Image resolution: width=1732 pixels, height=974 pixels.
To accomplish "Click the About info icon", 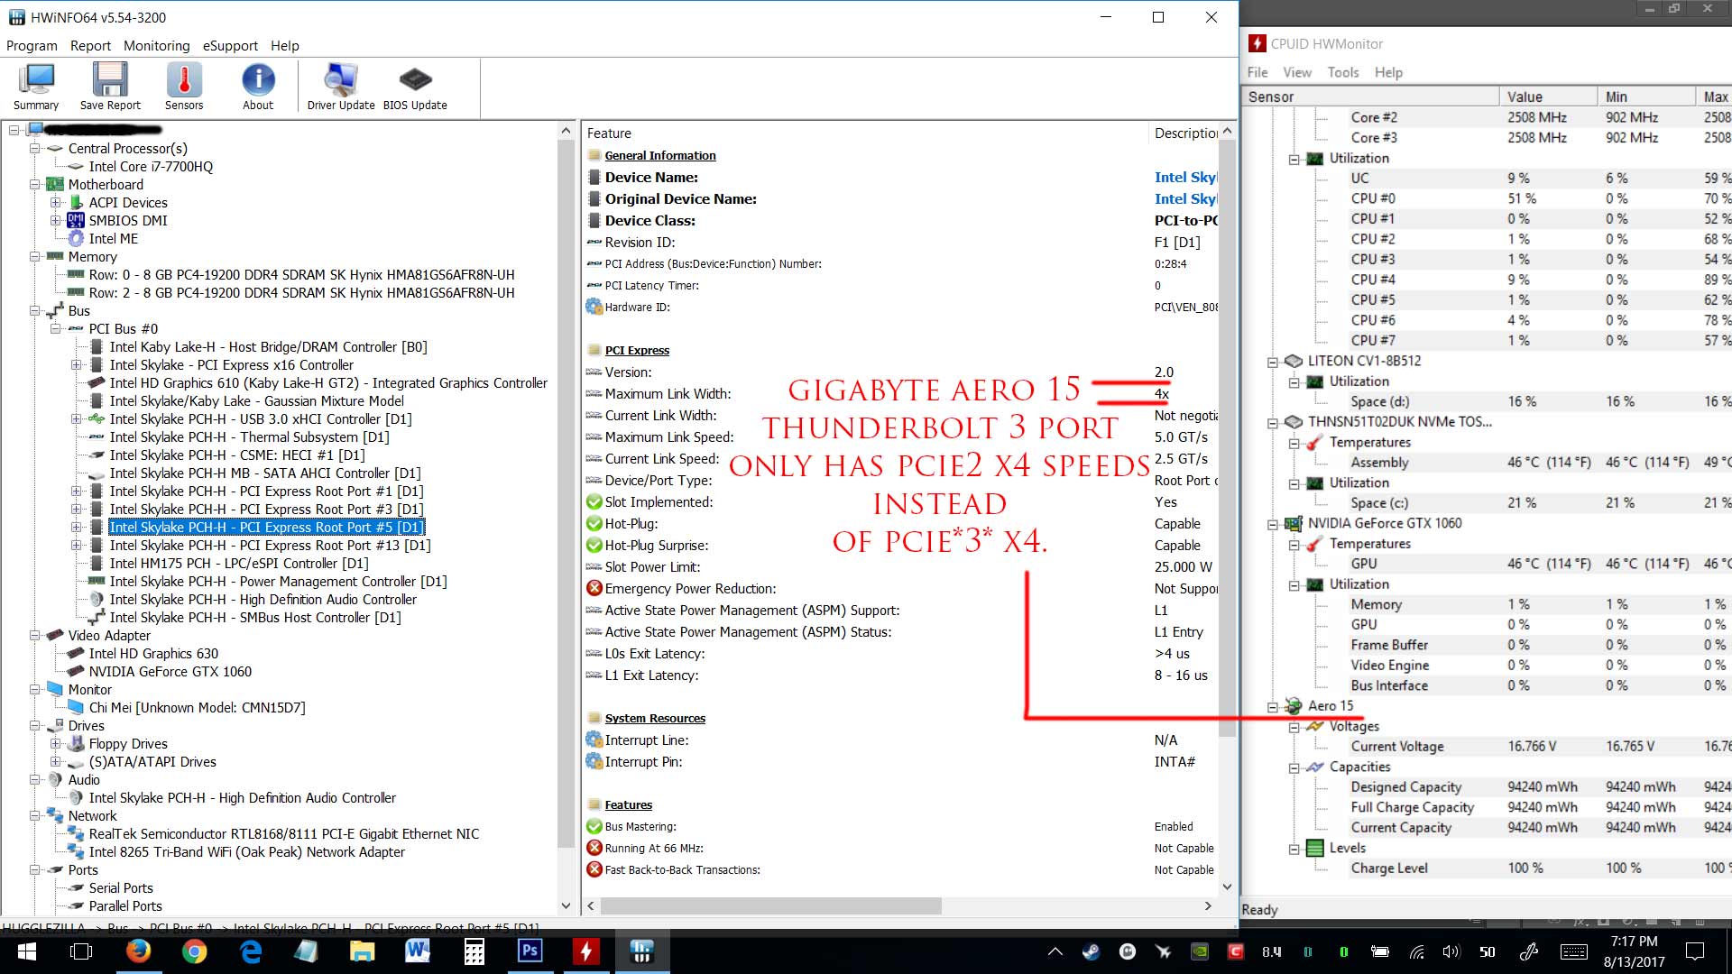I will pyautogui.click(x=258, y=87).
